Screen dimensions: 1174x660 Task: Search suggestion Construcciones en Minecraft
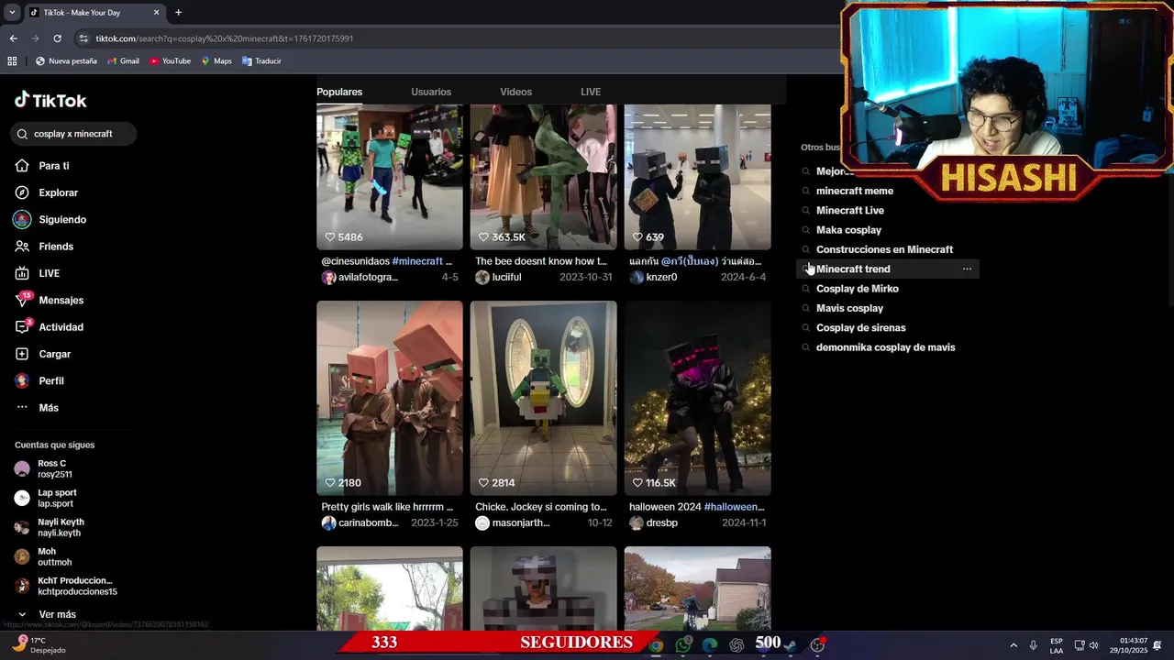(884, 249)
